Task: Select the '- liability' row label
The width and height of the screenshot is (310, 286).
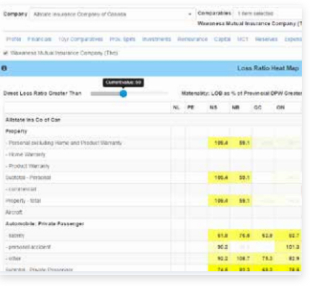Action: pos(15,235)
